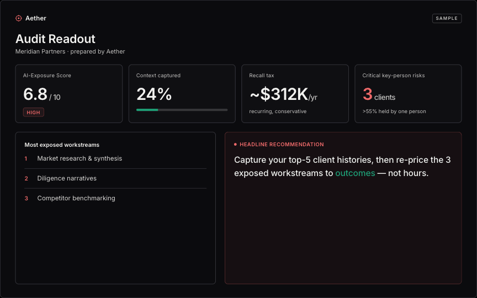Screen dimensions: 477x298
Task: Click the 24% value
Action: click(154, 94)
